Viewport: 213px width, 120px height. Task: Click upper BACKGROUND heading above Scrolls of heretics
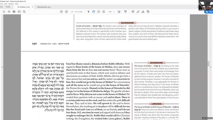(127, 23)
